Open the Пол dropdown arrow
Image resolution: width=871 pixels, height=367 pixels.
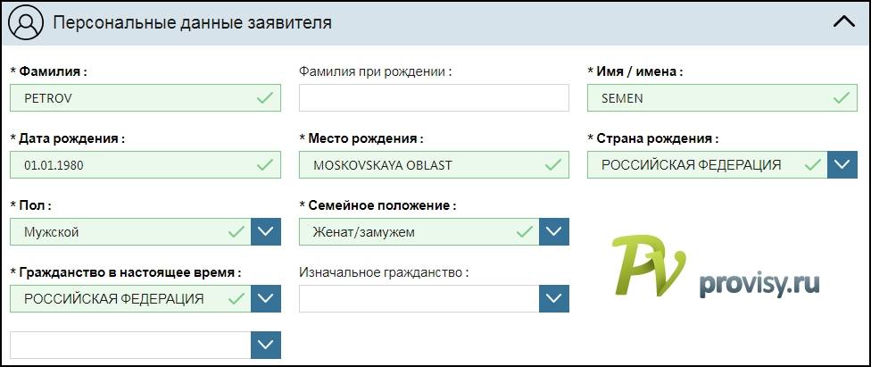click(266, 232)
